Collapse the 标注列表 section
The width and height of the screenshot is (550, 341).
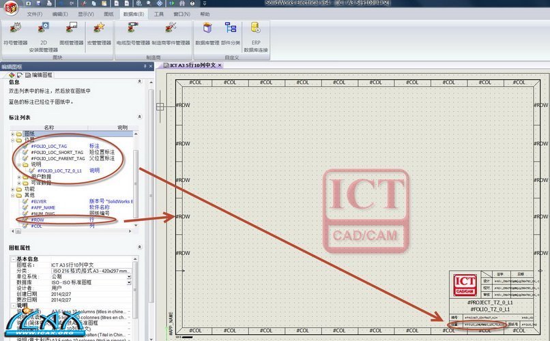click(140, 117)
